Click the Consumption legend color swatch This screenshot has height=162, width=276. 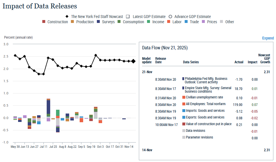tap(119, 22)
